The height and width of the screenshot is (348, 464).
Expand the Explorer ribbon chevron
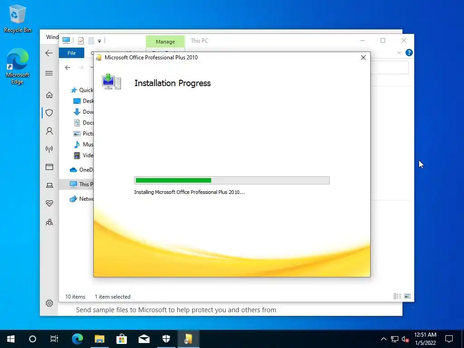(x=399, y=53)
